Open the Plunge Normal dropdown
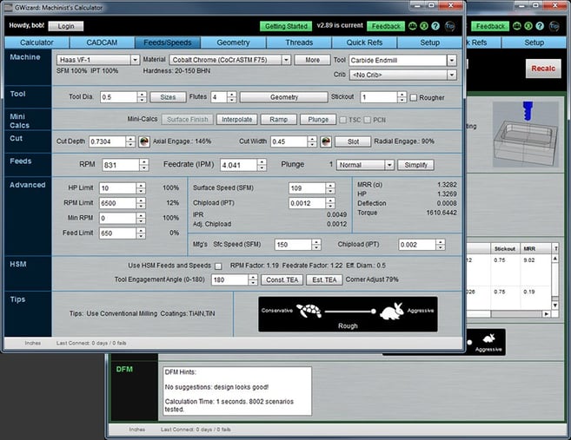The image size is (571, 440). 365,165
